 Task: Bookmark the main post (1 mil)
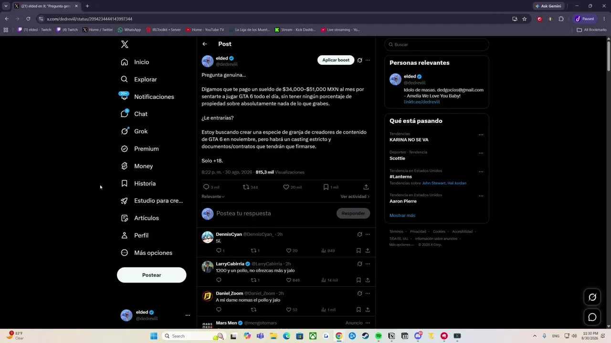coord(326,187)
